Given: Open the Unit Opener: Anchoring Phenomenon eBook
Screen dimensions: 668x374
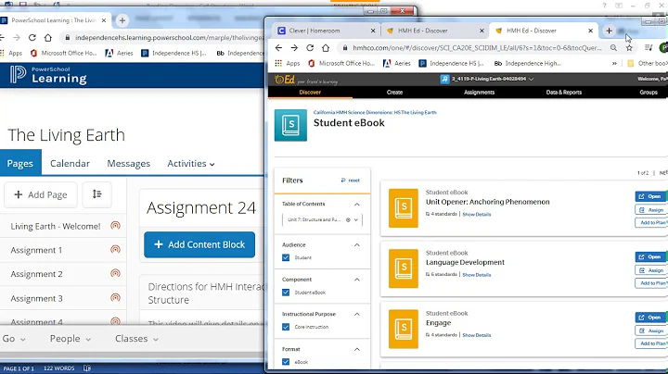Looking at the screenshot, I should click(x=650, y=196).
